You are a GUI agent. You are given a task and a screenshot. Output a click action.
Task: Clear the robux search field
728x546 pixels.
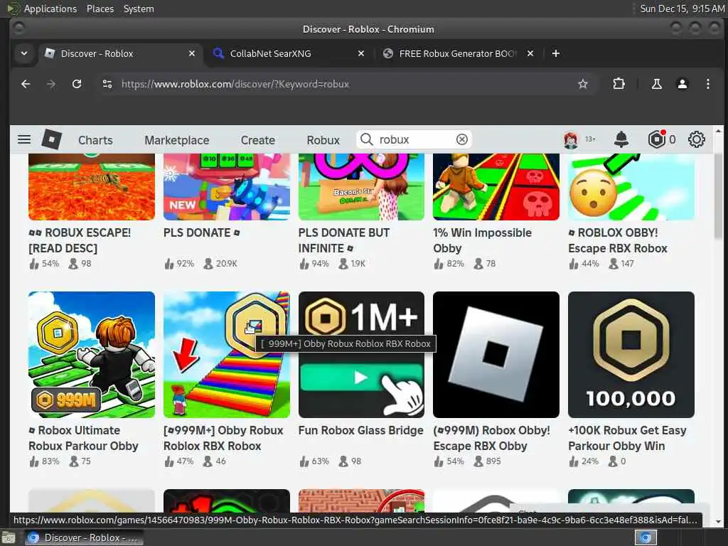pyautogui.click(x=461, y=139)
